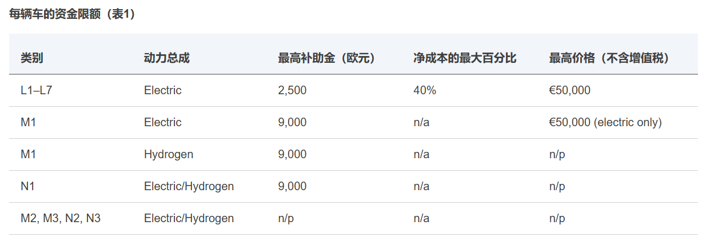Click Electric/Hydrogen in the M2, M3 row

click(189, 218)
